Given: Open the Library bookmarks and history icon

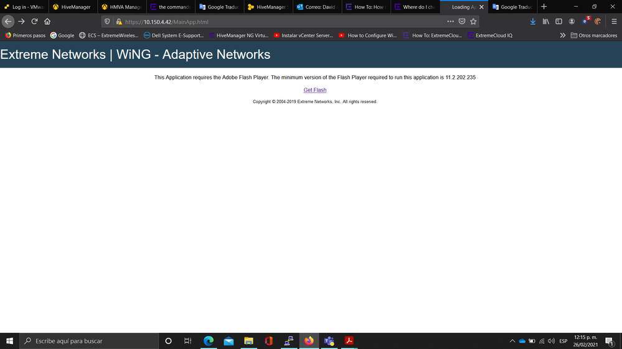Looking at the screenshot, I should [x=546, y=21].
